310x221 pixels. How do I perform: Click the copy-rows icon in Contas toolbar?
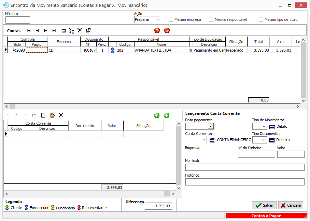[x=71, y=31]
